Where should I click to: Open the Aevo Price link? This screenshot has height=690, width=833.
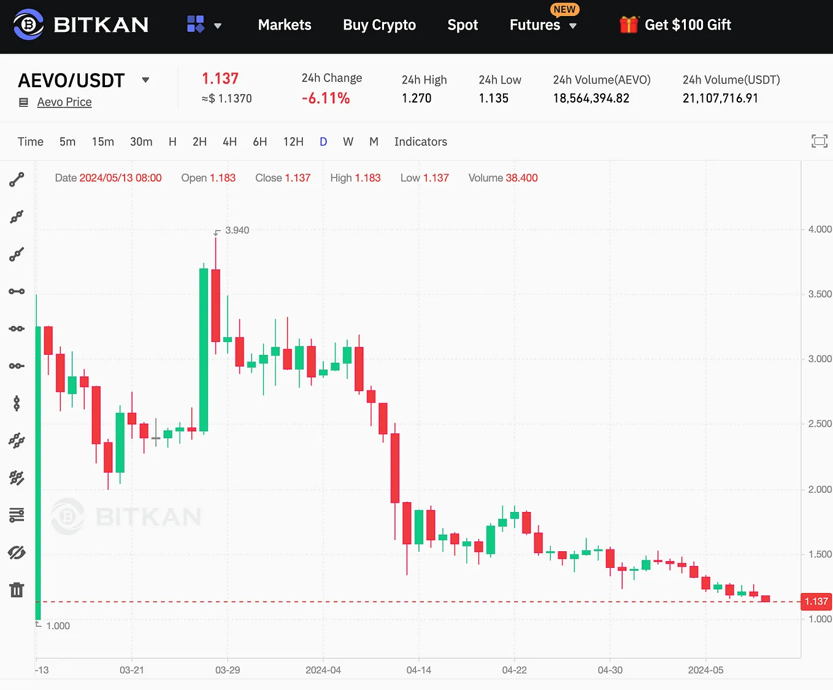(x=64, y=102)
